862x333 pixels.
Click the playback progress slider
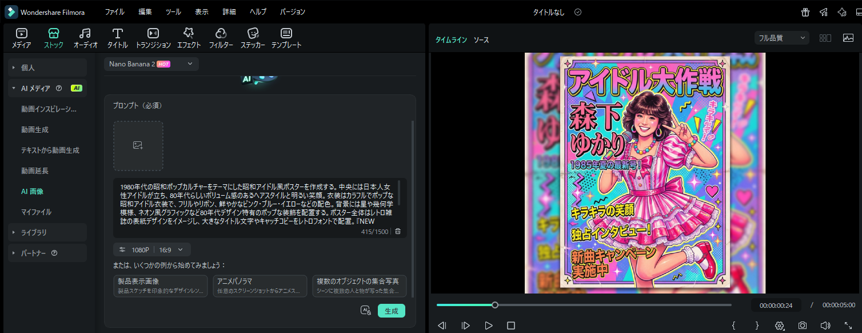(583, 305)
